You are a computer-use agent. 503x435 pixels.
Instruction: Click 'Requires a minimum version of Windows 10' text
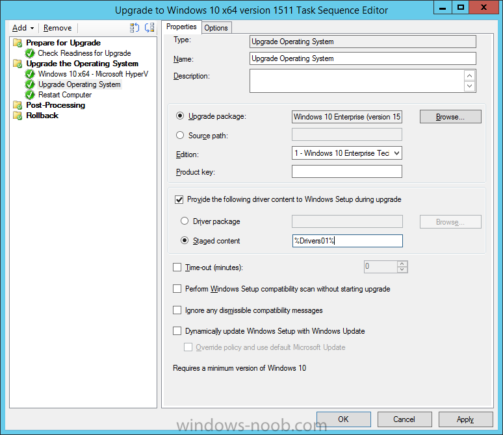tap(239, 368)
